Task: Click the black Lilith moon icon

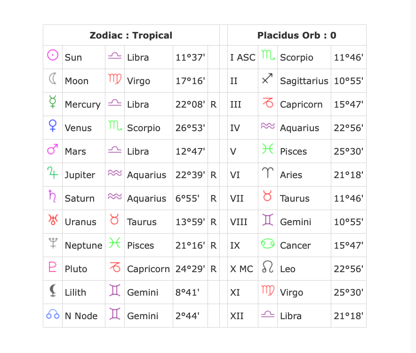Action: coord(53,290)
